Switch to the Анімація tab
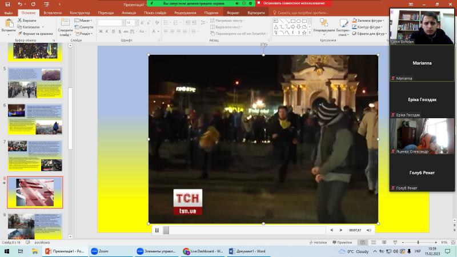 [x=129, y=13]
